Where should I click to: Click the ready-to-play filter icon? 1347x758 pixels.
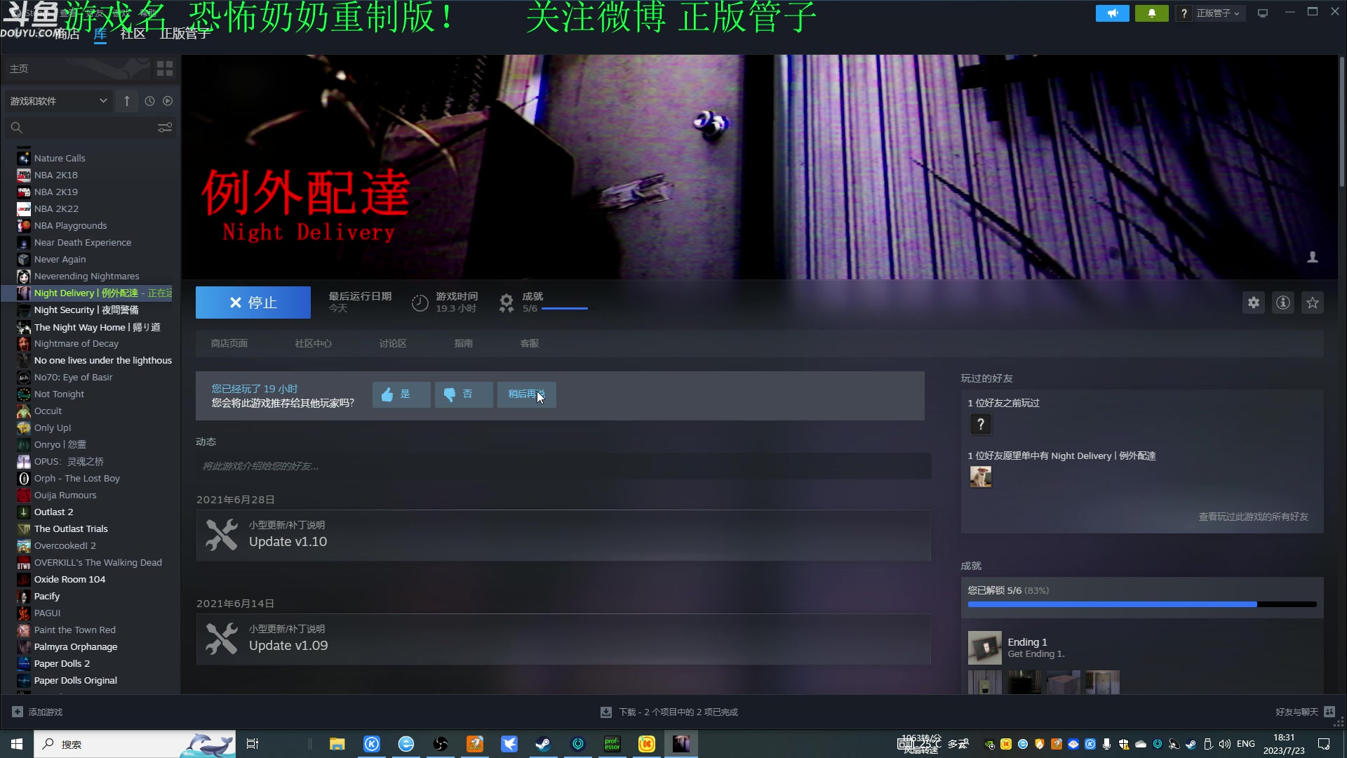[x=168, y=101]
